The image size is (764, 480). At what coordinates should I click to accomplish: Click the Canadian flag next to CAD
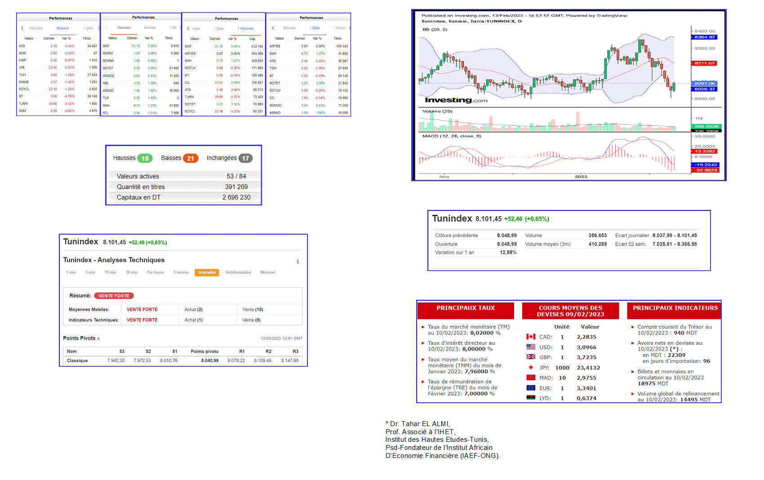531,337
